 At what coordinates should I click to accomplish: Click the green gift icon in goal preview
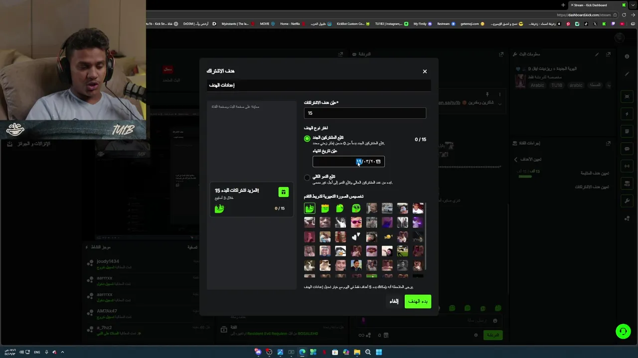click(x=283, y=192)
